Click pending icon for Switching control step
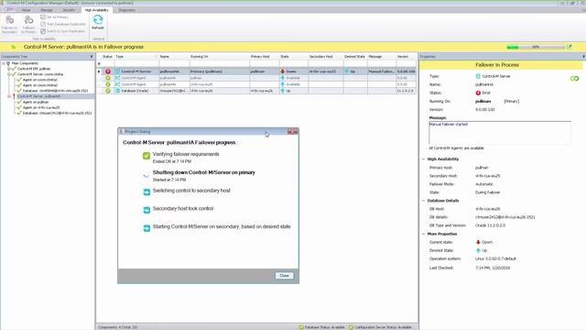This screenshot has height=330, width=586. (x=146, y=192)
